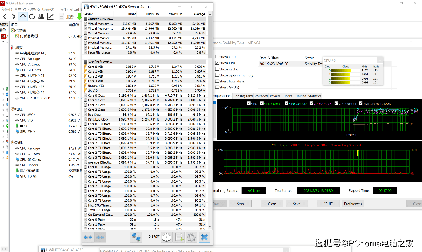Uncheck the Stress FPU checkbox
422x252 pixels.
point(217,63)
